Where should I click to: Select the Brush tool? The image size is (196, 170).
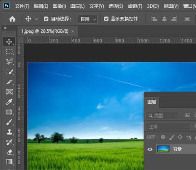coord(9,122)
